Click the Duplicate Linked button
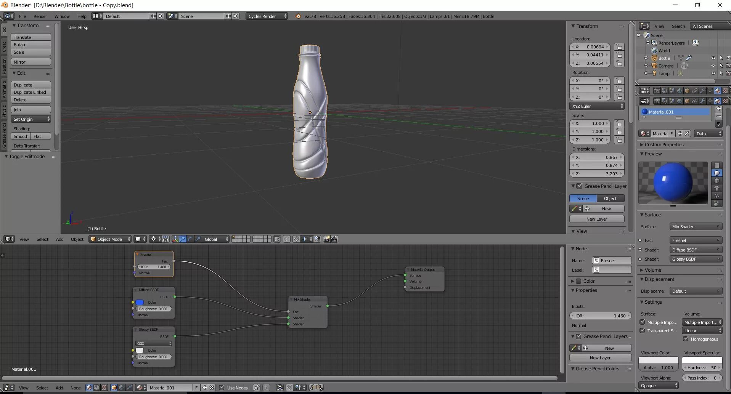This screenshot has height=394, width=731. pyautogui.click(x=31, y=92)
